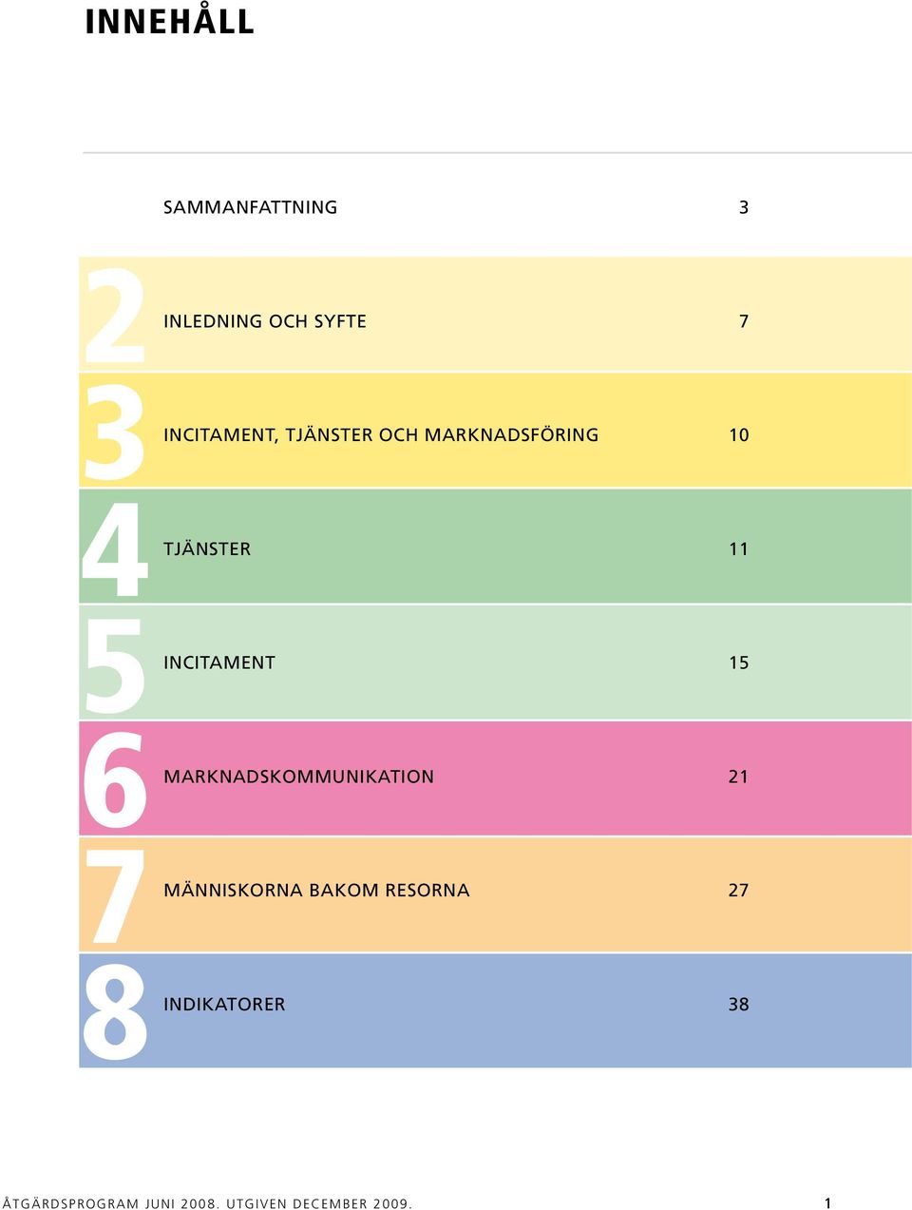Click the large chapter numeral 3

[114, 432]
